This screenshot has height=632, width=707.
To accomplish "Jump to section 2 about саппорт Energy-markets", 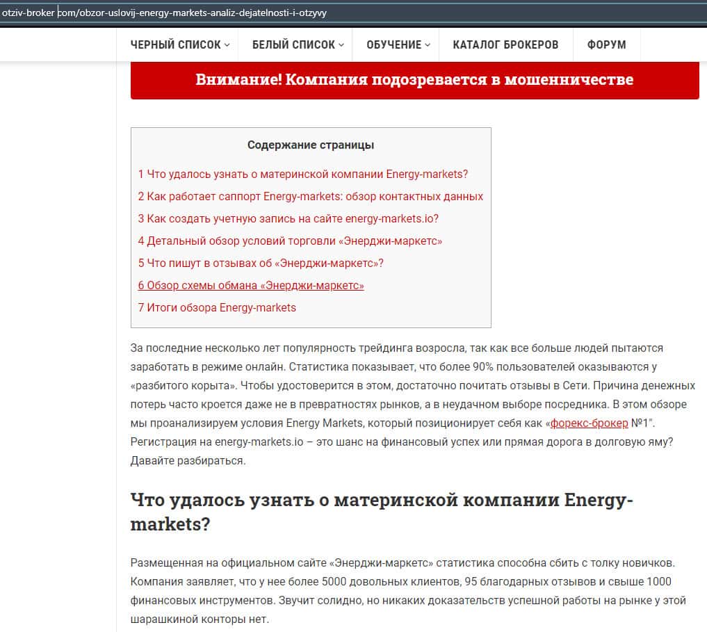I will coord(310,196).
